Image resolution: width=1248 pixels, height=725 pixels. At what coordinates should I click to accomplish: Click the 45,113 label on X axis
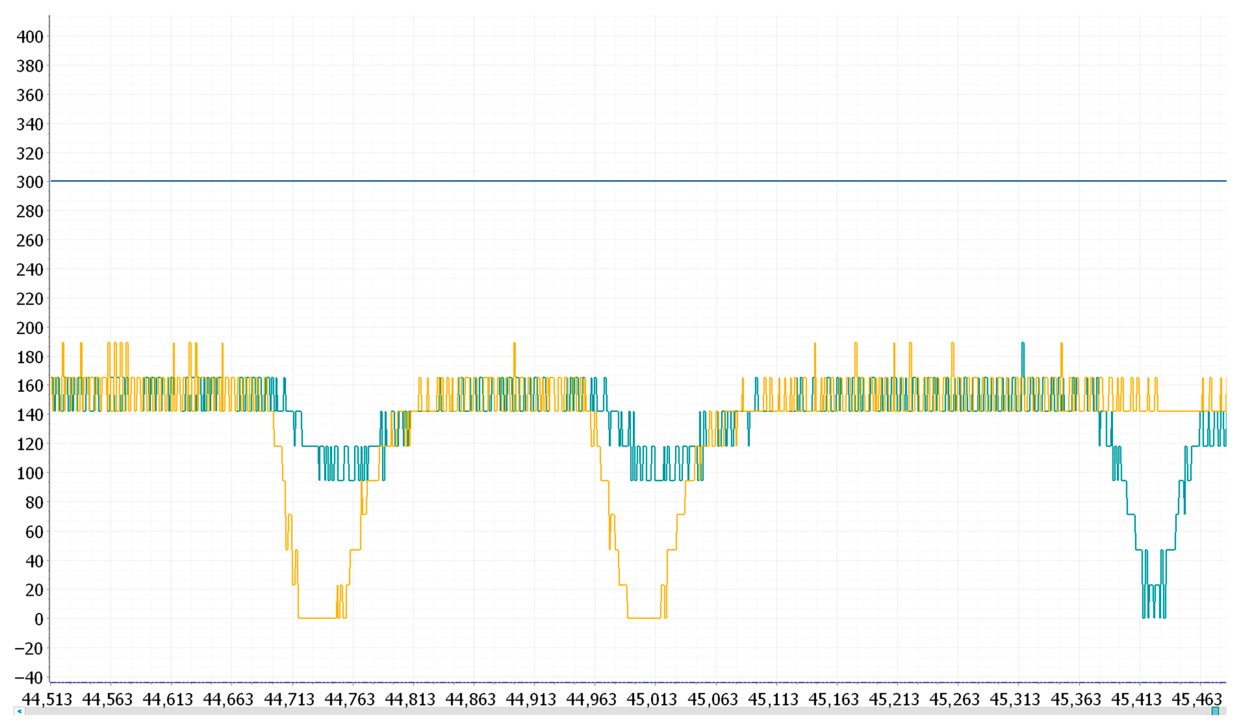pos(773,700)
